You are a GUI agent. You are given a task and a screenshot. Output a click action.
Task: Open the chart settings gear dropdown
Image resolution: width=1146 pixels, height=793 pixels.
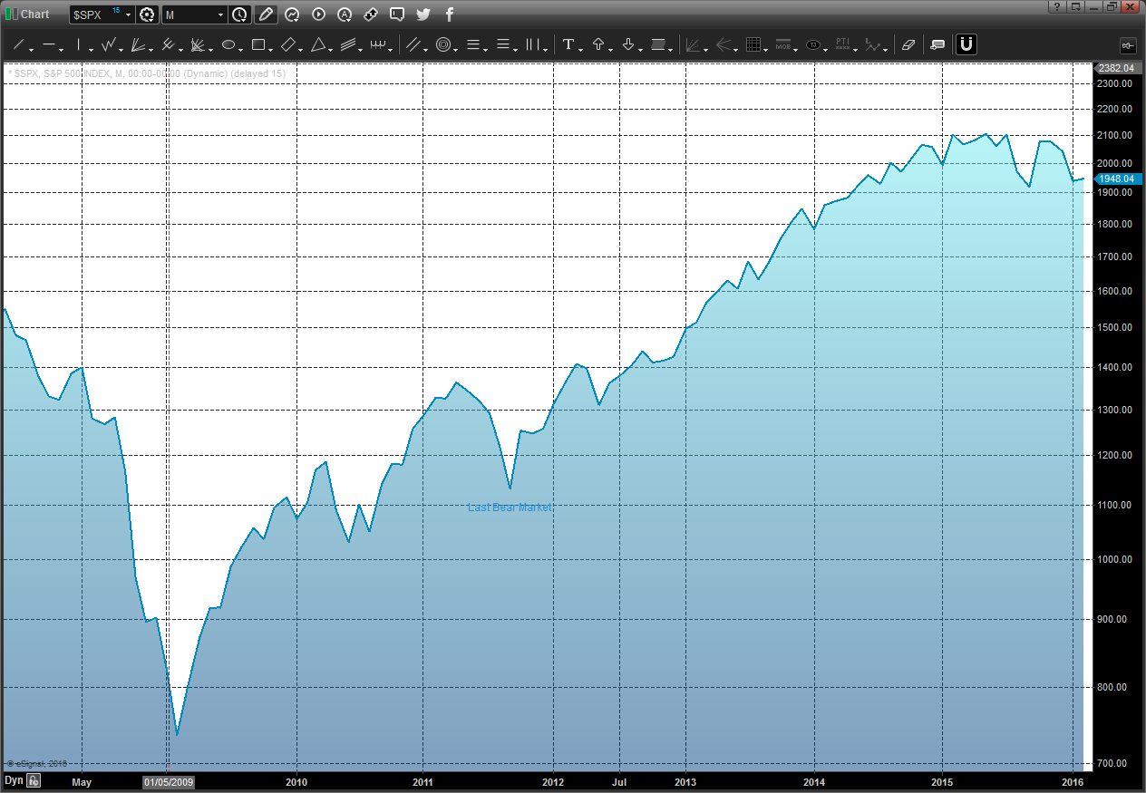148,15
